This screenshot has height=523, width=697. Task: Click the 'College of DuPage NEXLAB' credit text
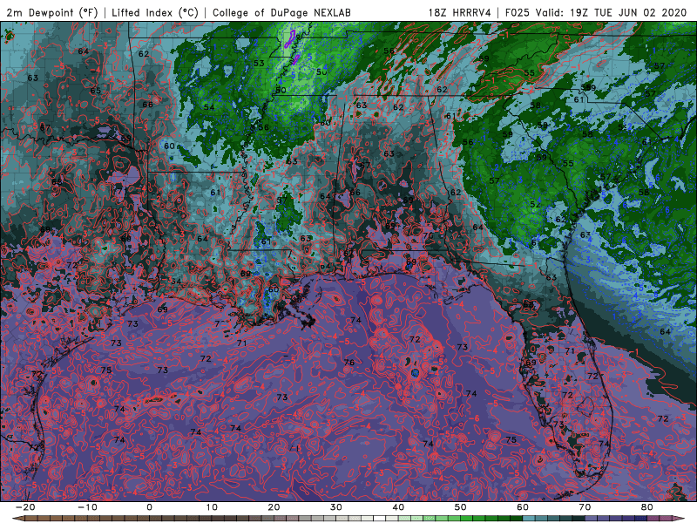[x=281, y=12]
